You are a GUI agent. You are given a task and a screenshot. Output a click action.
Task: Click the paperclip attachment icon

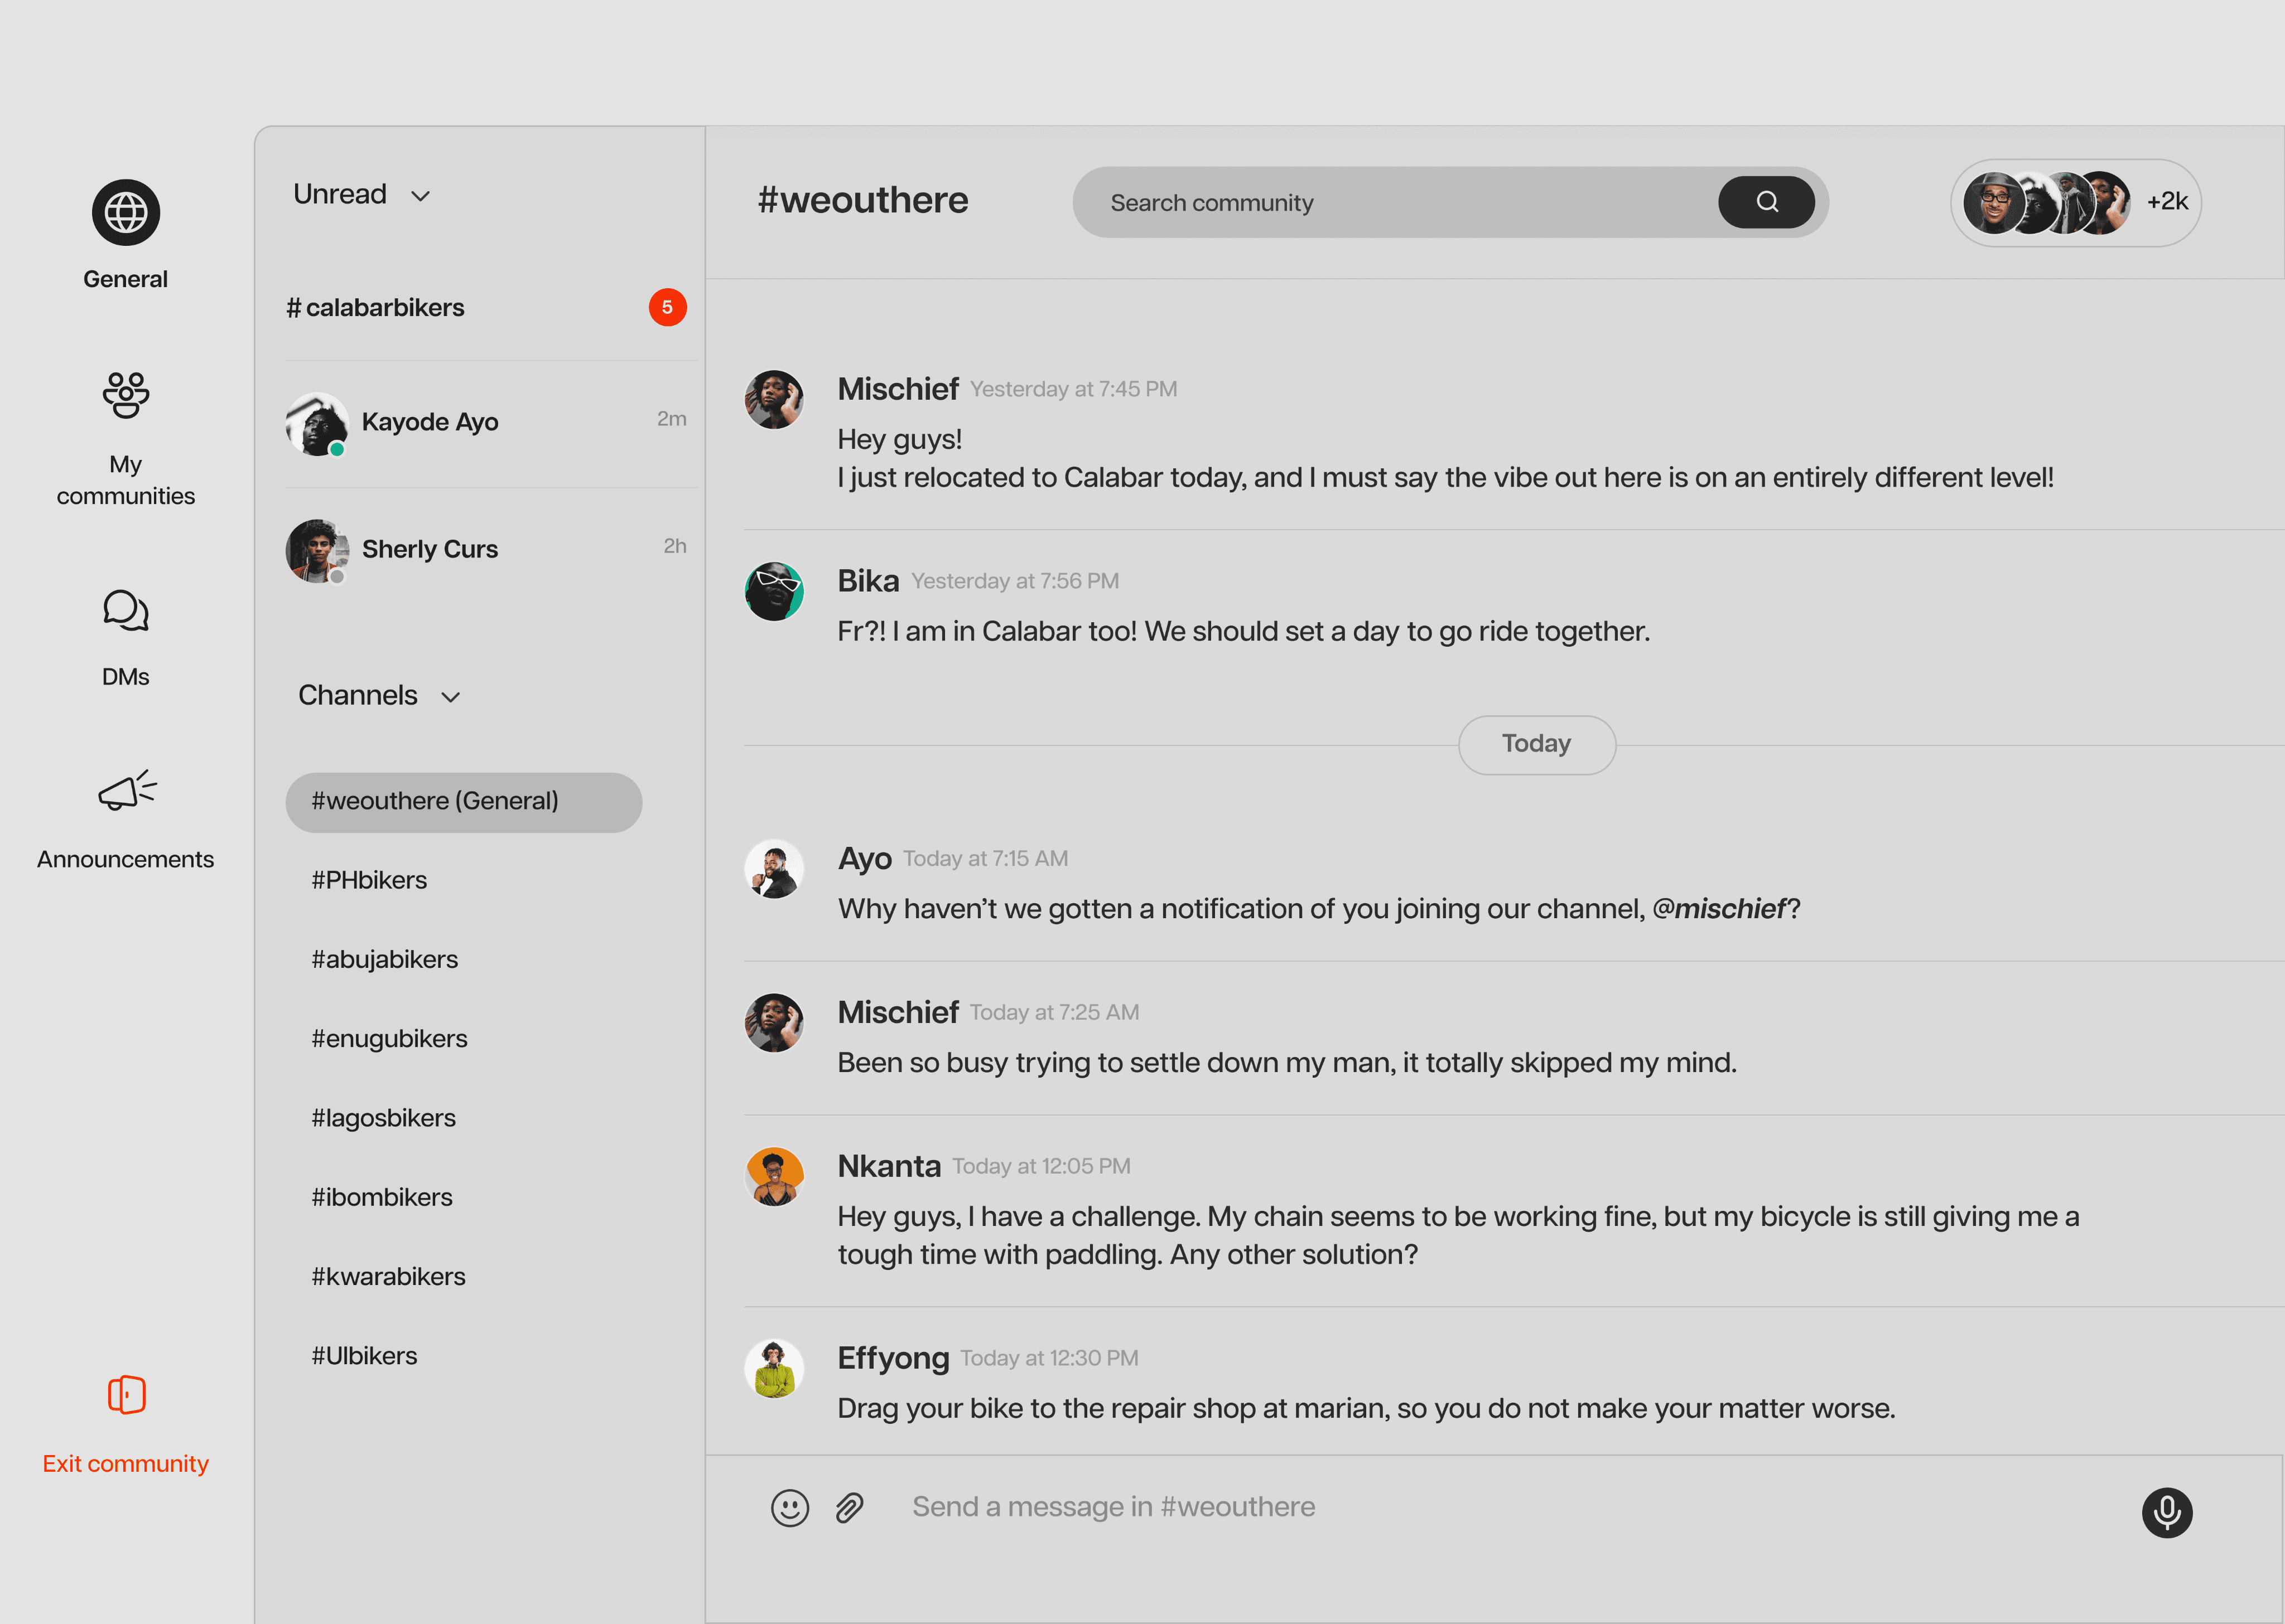[850, 1507]
